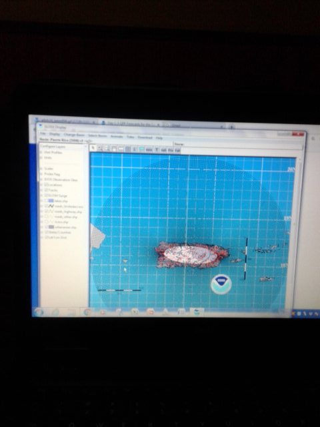Expand the Scales row
320x427 pixels.
pos(41,169)
